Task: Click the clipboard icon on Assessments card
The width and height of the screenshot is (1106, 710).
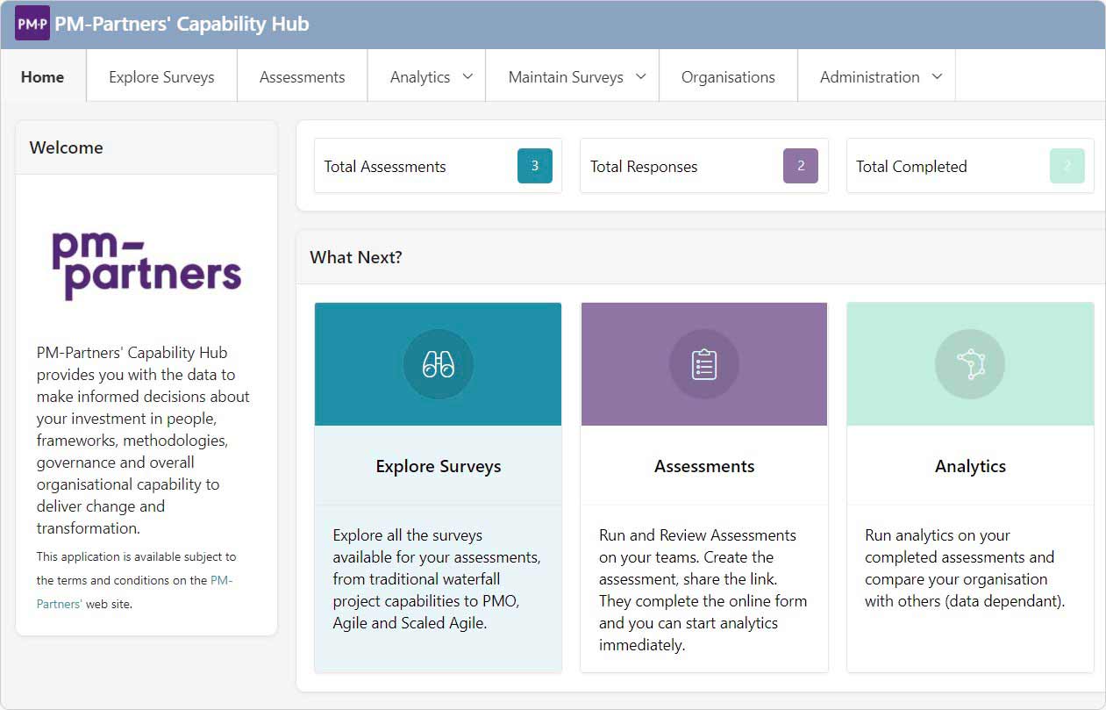Action: [x=704, y=364]
